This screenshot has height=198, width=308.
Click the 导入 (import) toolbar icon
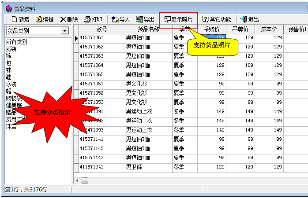click(115, 19)
